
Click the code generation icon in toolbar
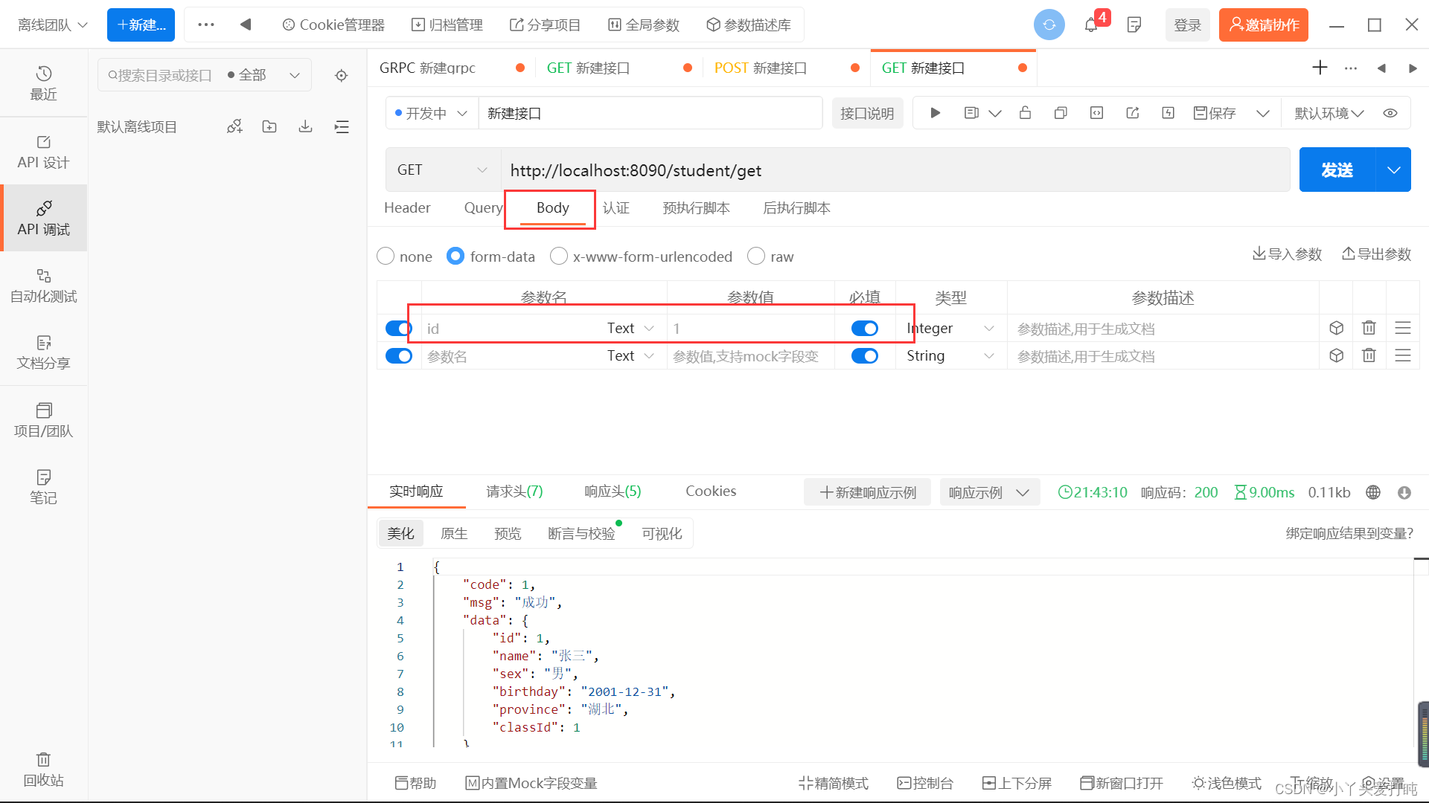(x=1096, y=113)
